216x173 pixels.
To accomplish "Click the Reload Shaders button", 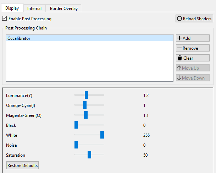I will 194,18.
